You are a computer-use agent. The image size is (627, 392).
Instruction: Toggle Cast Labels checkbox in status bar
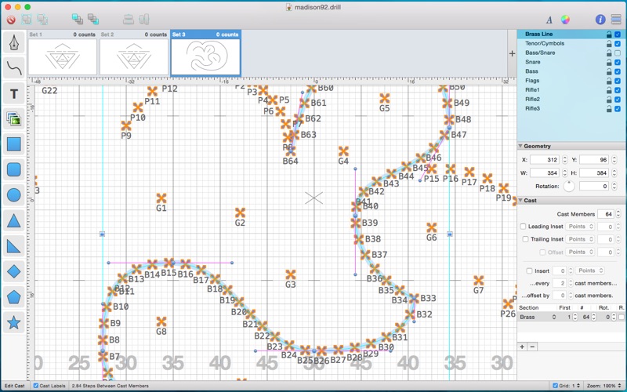(x=36, y=386)
